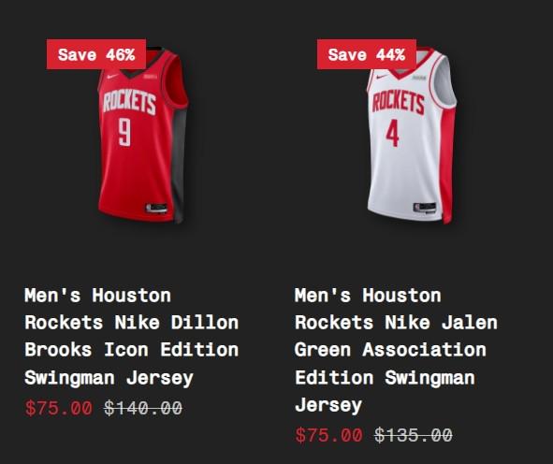Click the Save 46% badge
This screenshot has height=464, width=553.
(96, 54)
